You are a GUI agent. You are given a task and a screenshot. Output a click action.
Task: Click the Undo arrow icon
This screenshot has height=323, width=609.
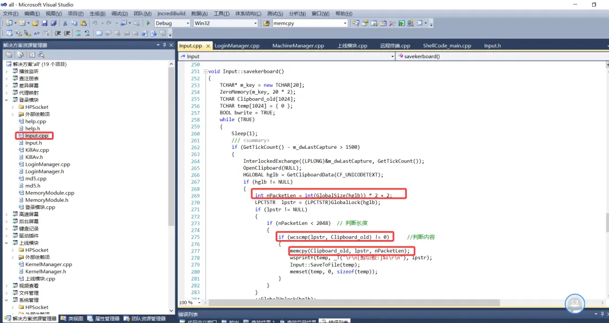[95, 23]
